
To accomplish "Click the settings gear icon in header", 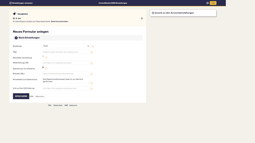I will point(208,3).
